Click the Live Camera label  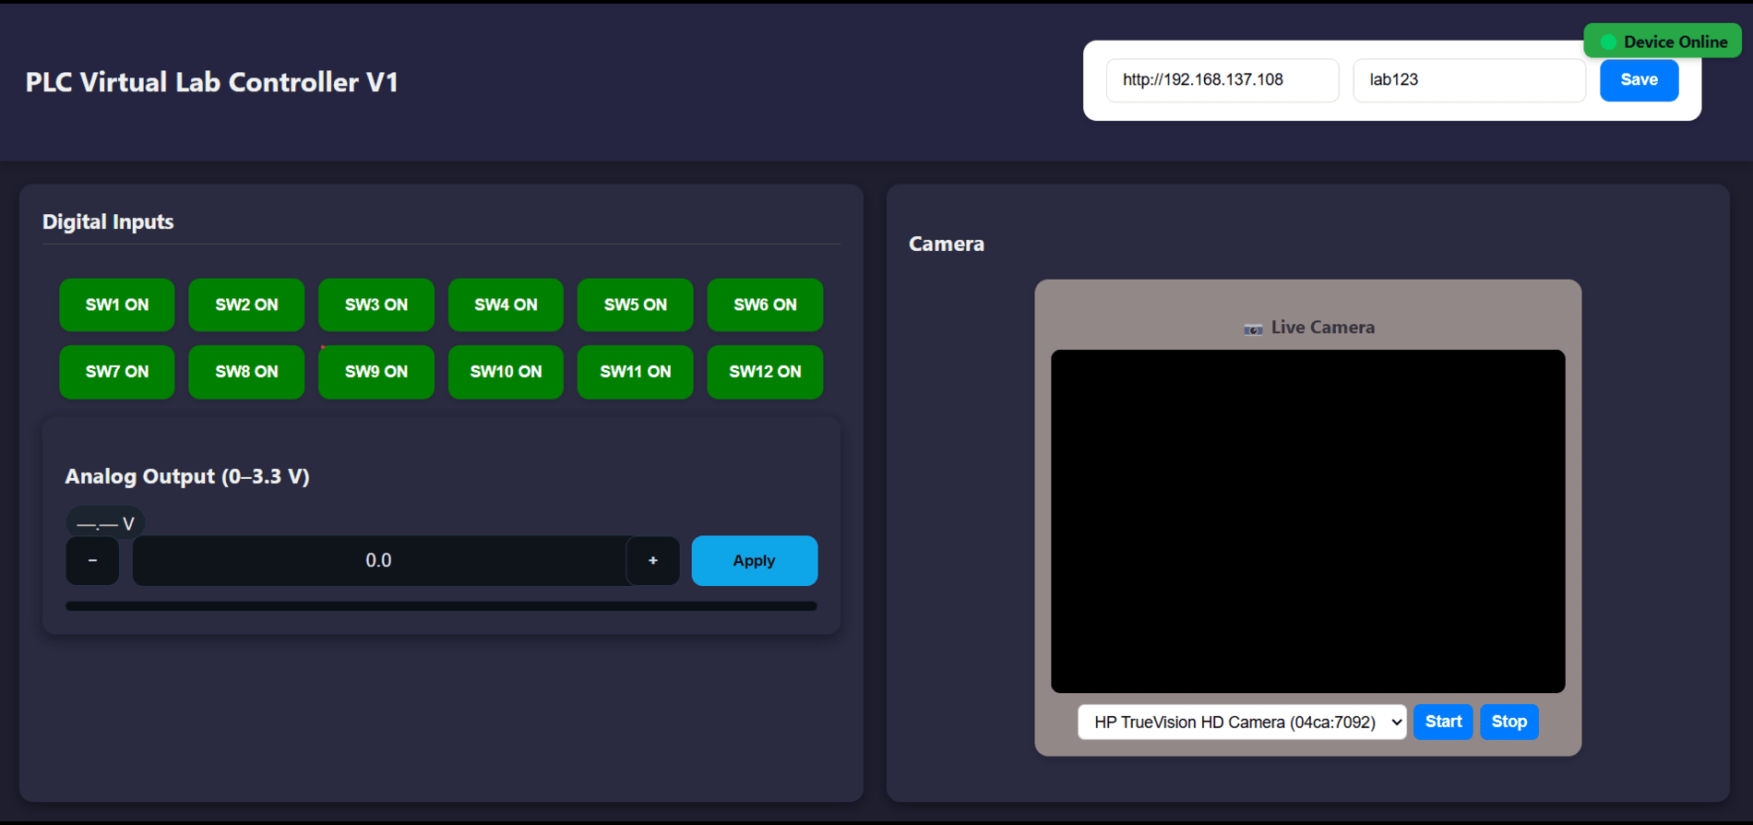tap(1323, 328)
